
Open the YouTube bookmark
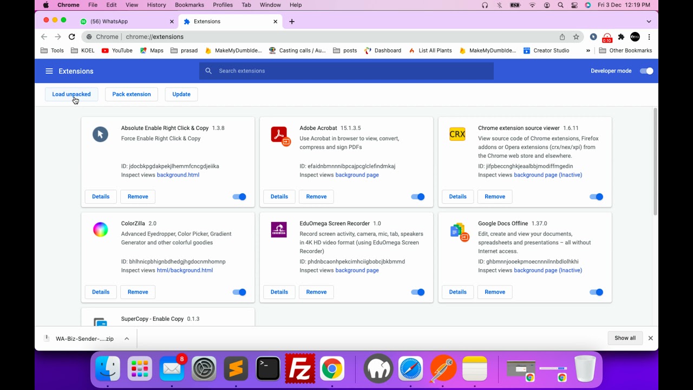(117, 50)
